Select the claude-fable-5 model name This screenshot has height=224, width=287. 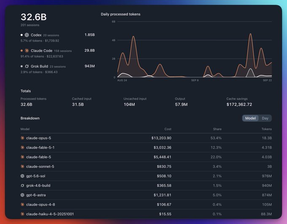[x=39, y=157]
